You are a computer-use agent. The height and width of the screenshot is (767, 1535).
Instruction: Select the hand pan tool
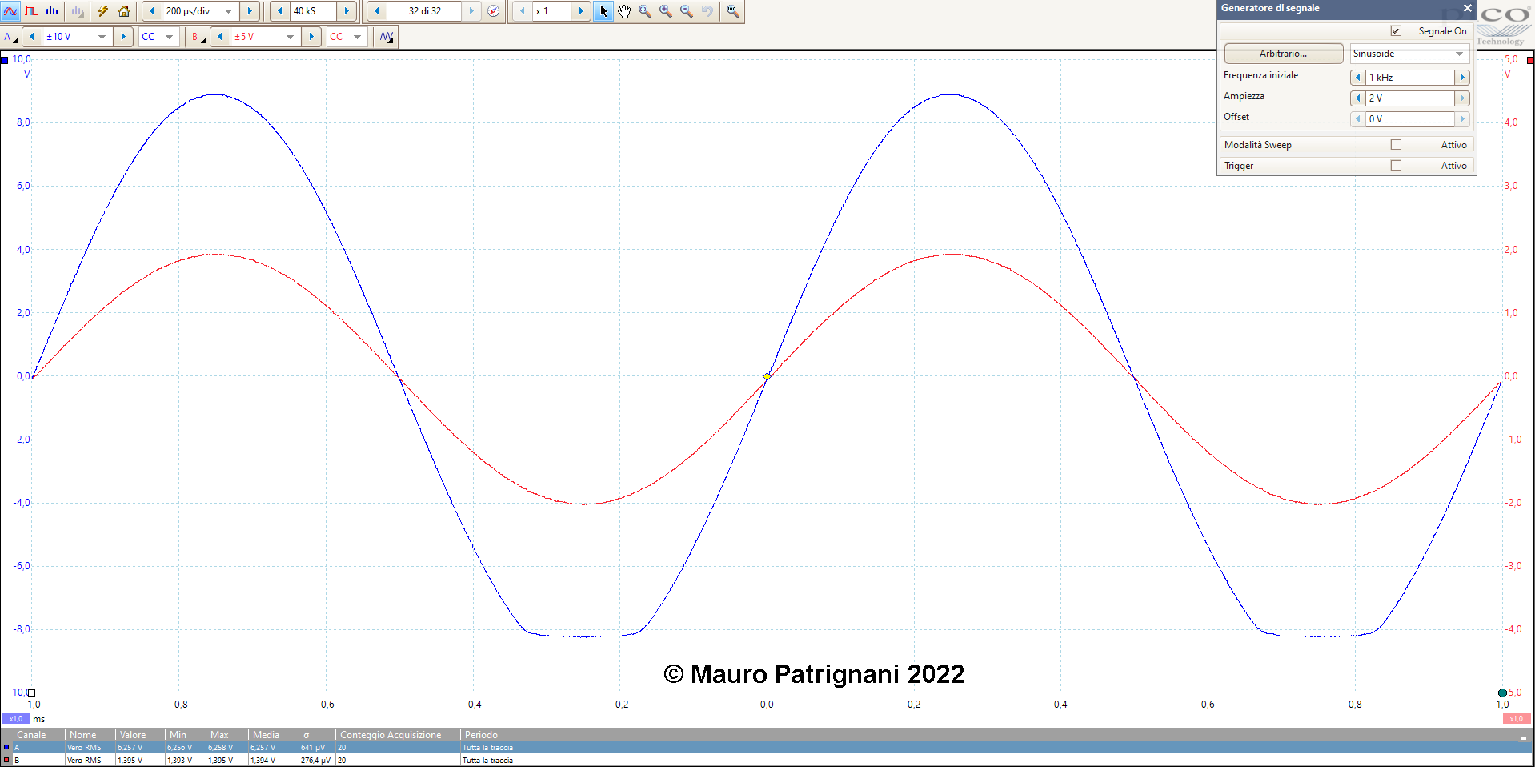pyautogui.click(x=624, y=11)
